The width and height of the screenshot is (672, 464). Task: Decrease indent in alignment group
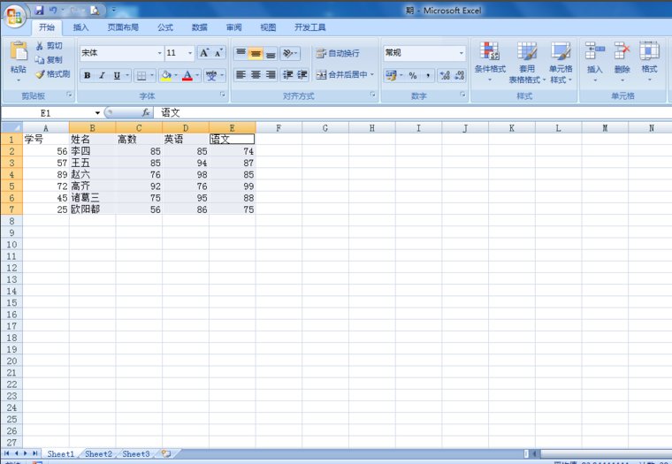pos(287,75)
